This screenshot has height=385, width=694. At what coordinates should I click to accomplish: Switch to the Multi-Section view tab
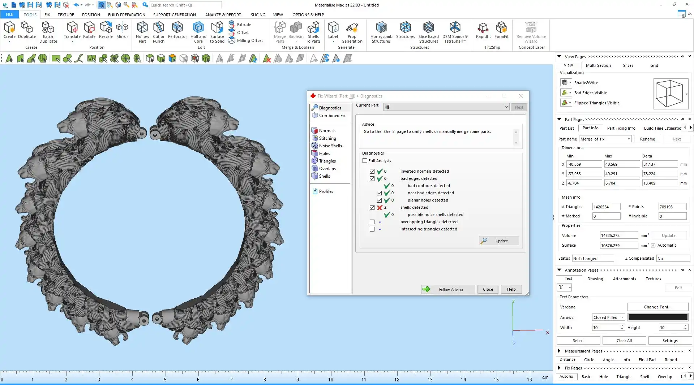coord(598,65)
